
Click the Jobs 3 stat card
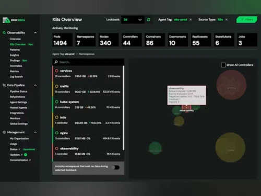point(247,40)
